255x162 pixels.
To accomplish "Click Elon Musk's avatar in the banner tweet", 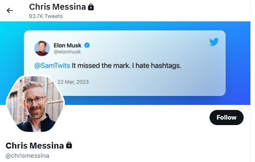I will (x=42, y=48).
